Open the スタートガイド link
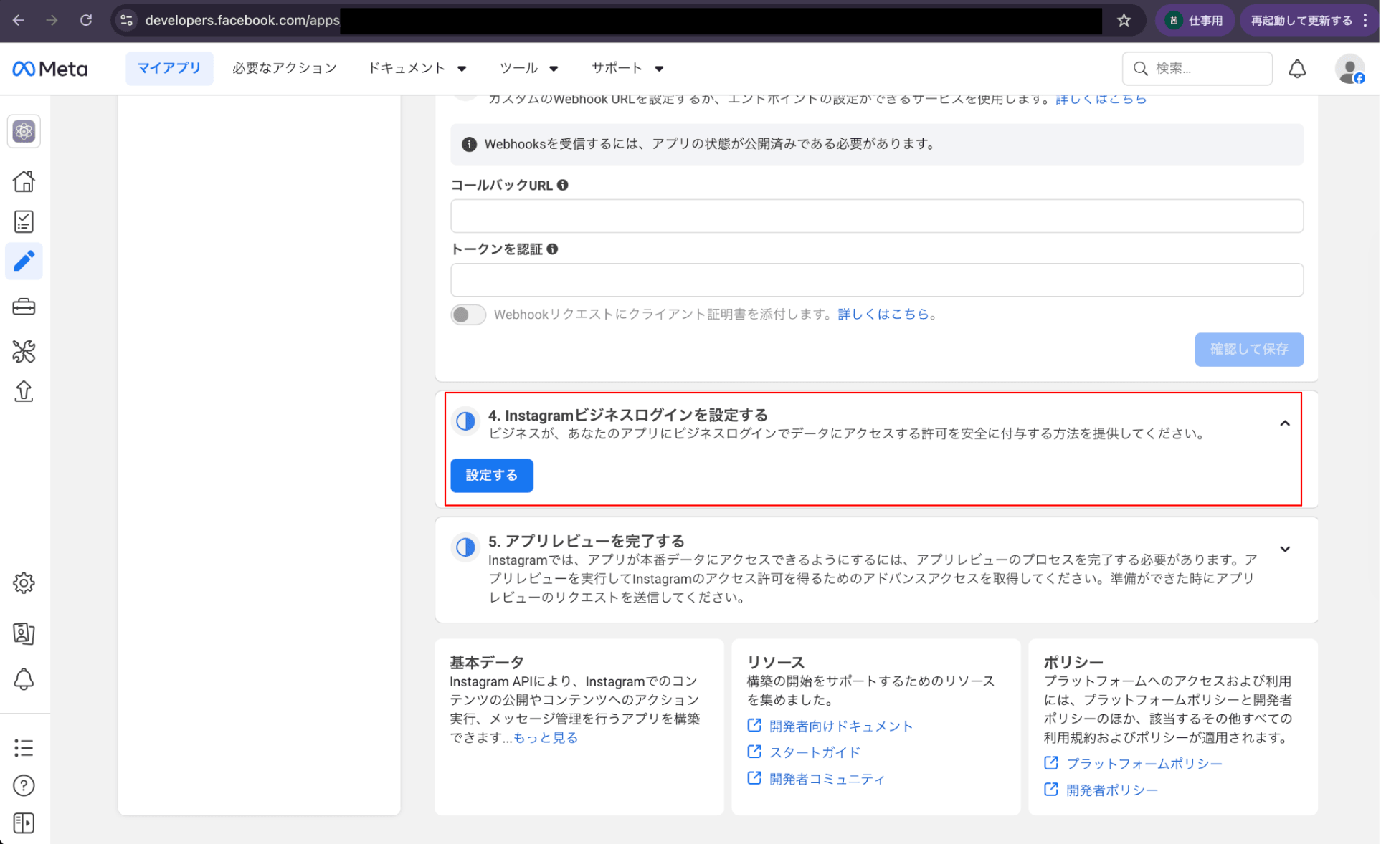1381x844 pixels. tap(814, 752)
